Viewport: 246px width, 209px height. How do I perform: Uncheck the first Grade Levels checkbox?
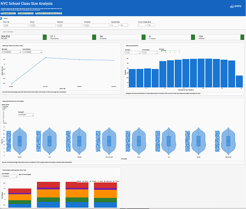(x=3, y=107)
